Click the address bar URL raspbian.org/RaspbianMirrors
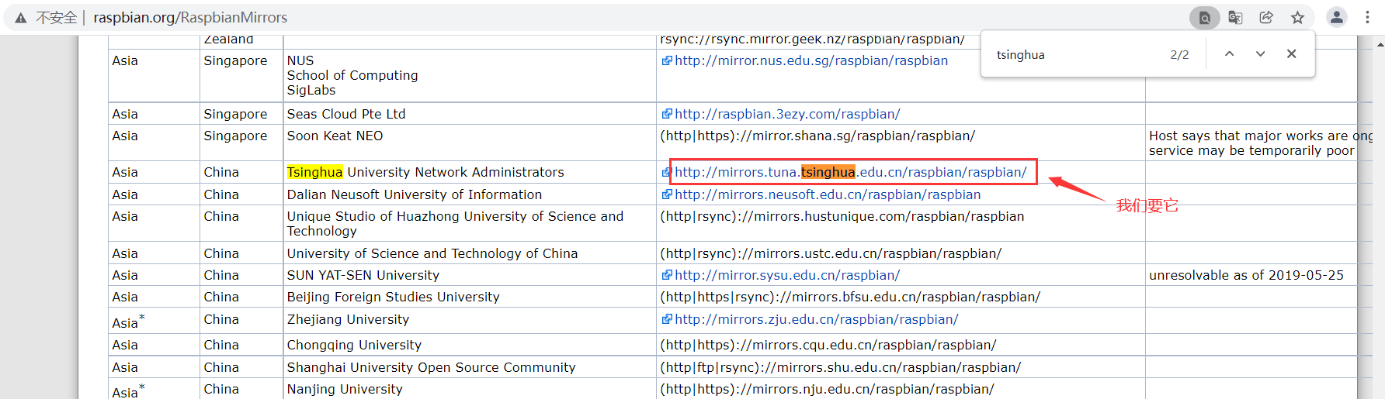1385x399 pixels. point(190,17)
